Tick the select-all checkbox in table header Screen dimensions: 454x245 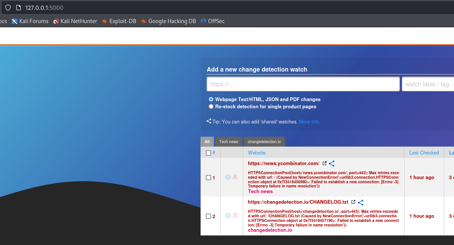pos(208,153)
